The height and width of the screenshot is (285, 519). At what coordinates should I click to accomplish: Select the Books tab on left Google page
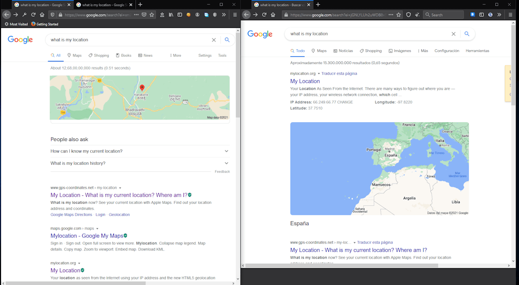point(124,56)
